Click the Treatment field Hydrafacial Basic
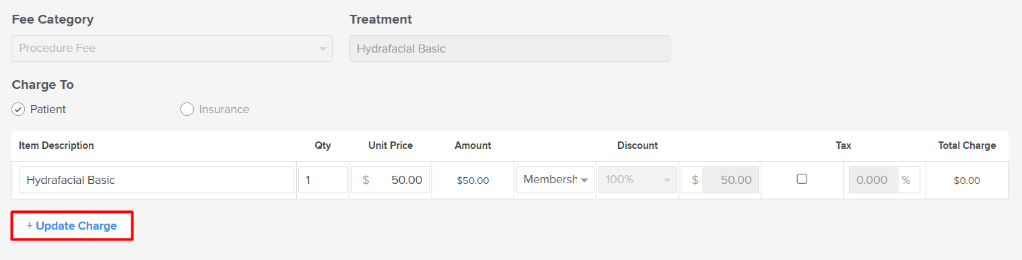Image resolution: width=1022 pixels, height=260 pixels. [x=510, y=48]
